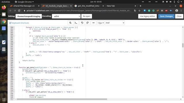Image resolution: width=184 pixels, height=103 pixels.
Task: Switch to td_module_single_base tab
Action: [x=57, y=6]
